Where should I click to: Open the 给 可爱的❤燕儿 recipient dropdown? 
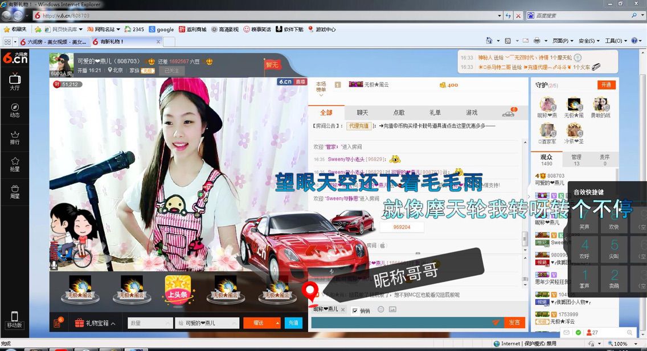tap(207, 323)
